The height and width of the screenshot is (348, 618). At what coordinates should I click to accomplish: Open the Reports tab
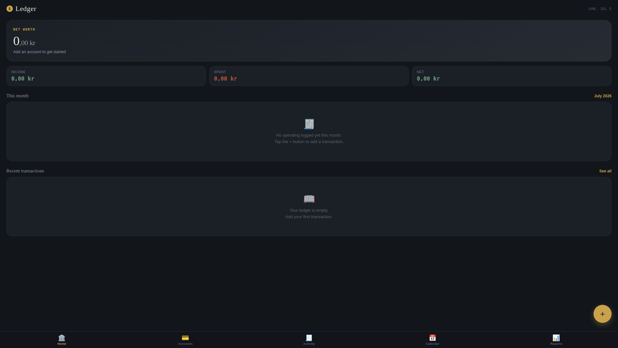click(x=556, y=340)
